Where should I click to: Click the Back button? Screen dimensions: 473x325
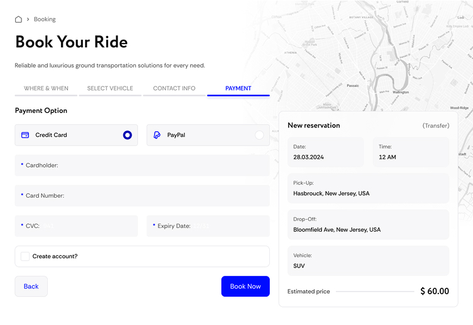click(x=31, y=287)
